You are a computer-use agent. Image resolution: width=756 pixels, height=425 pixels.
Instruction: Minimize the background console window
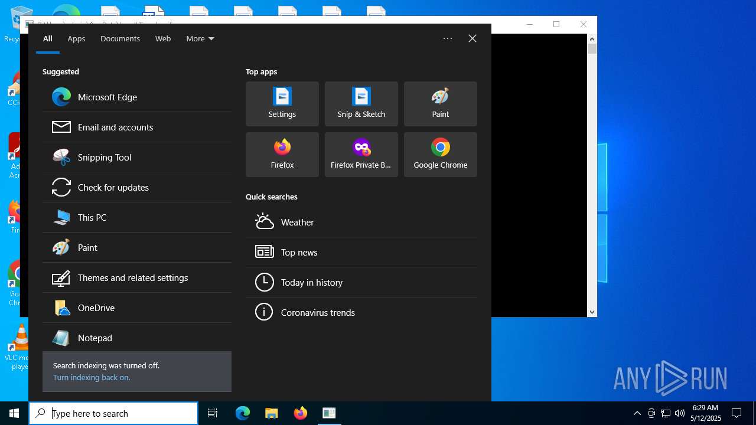[x=529, y=24]
